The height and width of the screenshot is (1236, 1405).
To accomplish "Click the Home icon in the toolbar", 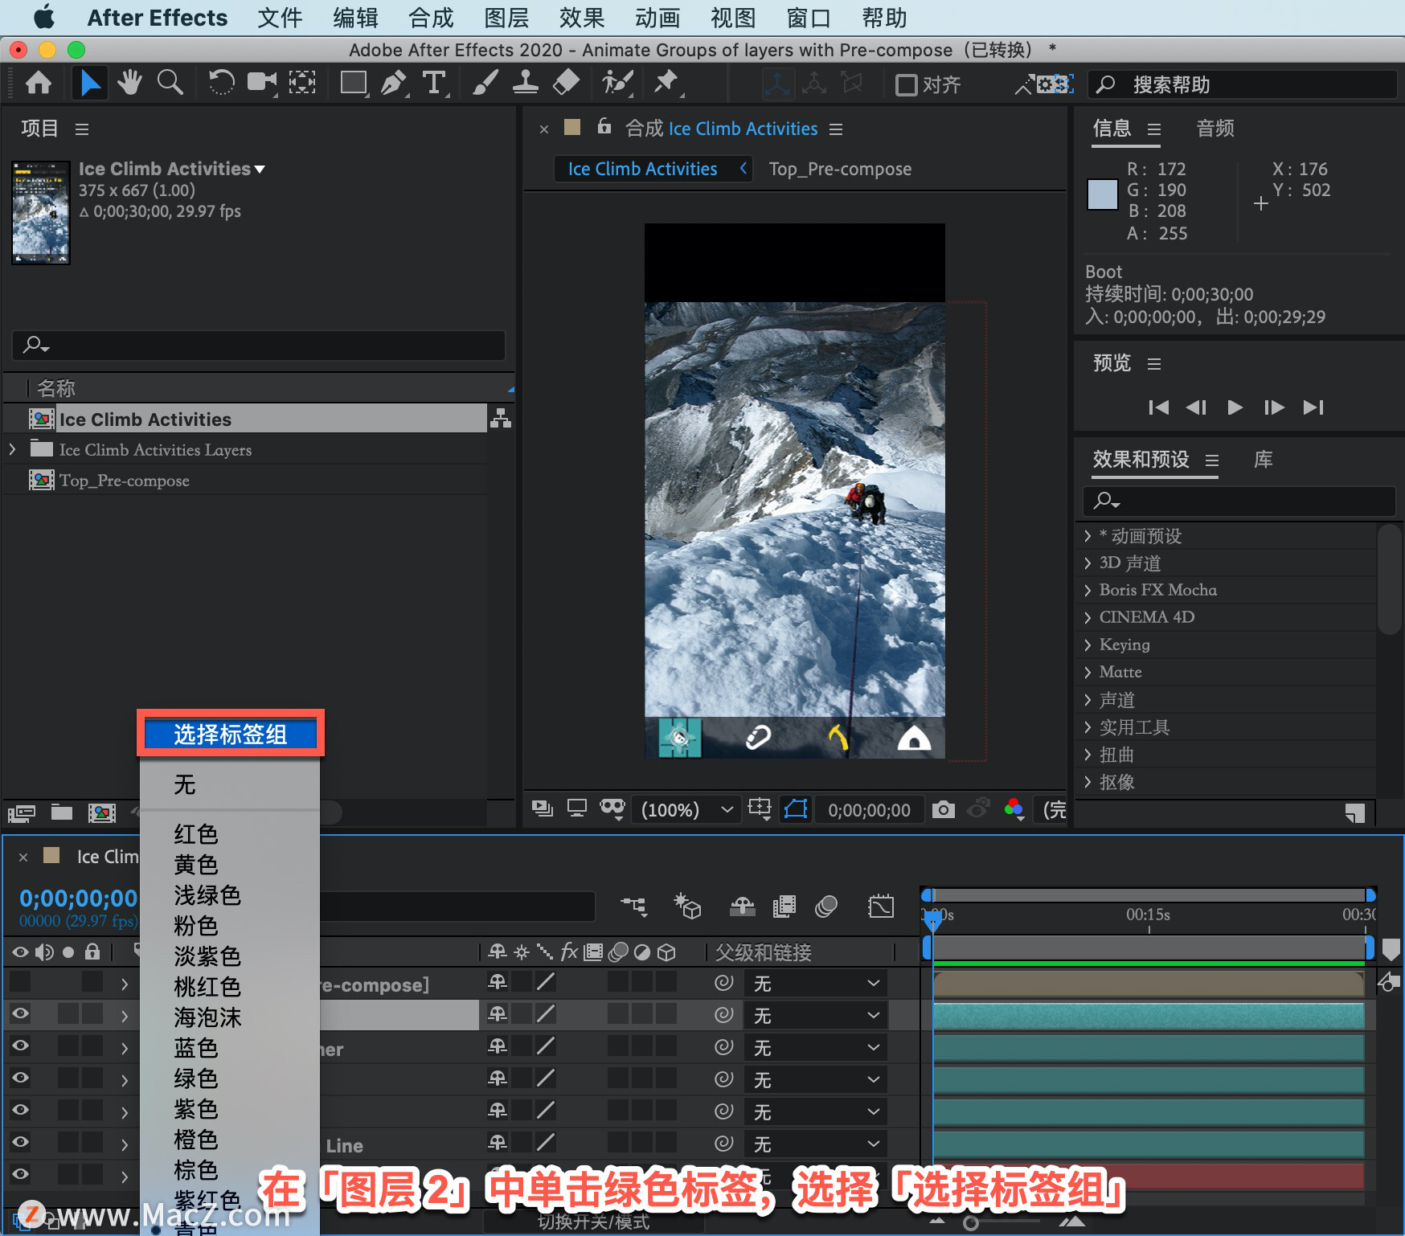I will (x=39, y=83).
